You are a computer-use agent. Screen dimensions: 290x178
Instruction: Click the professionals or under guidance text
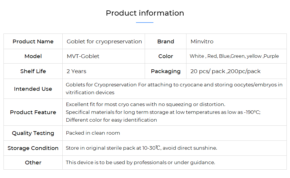[174, 162]
